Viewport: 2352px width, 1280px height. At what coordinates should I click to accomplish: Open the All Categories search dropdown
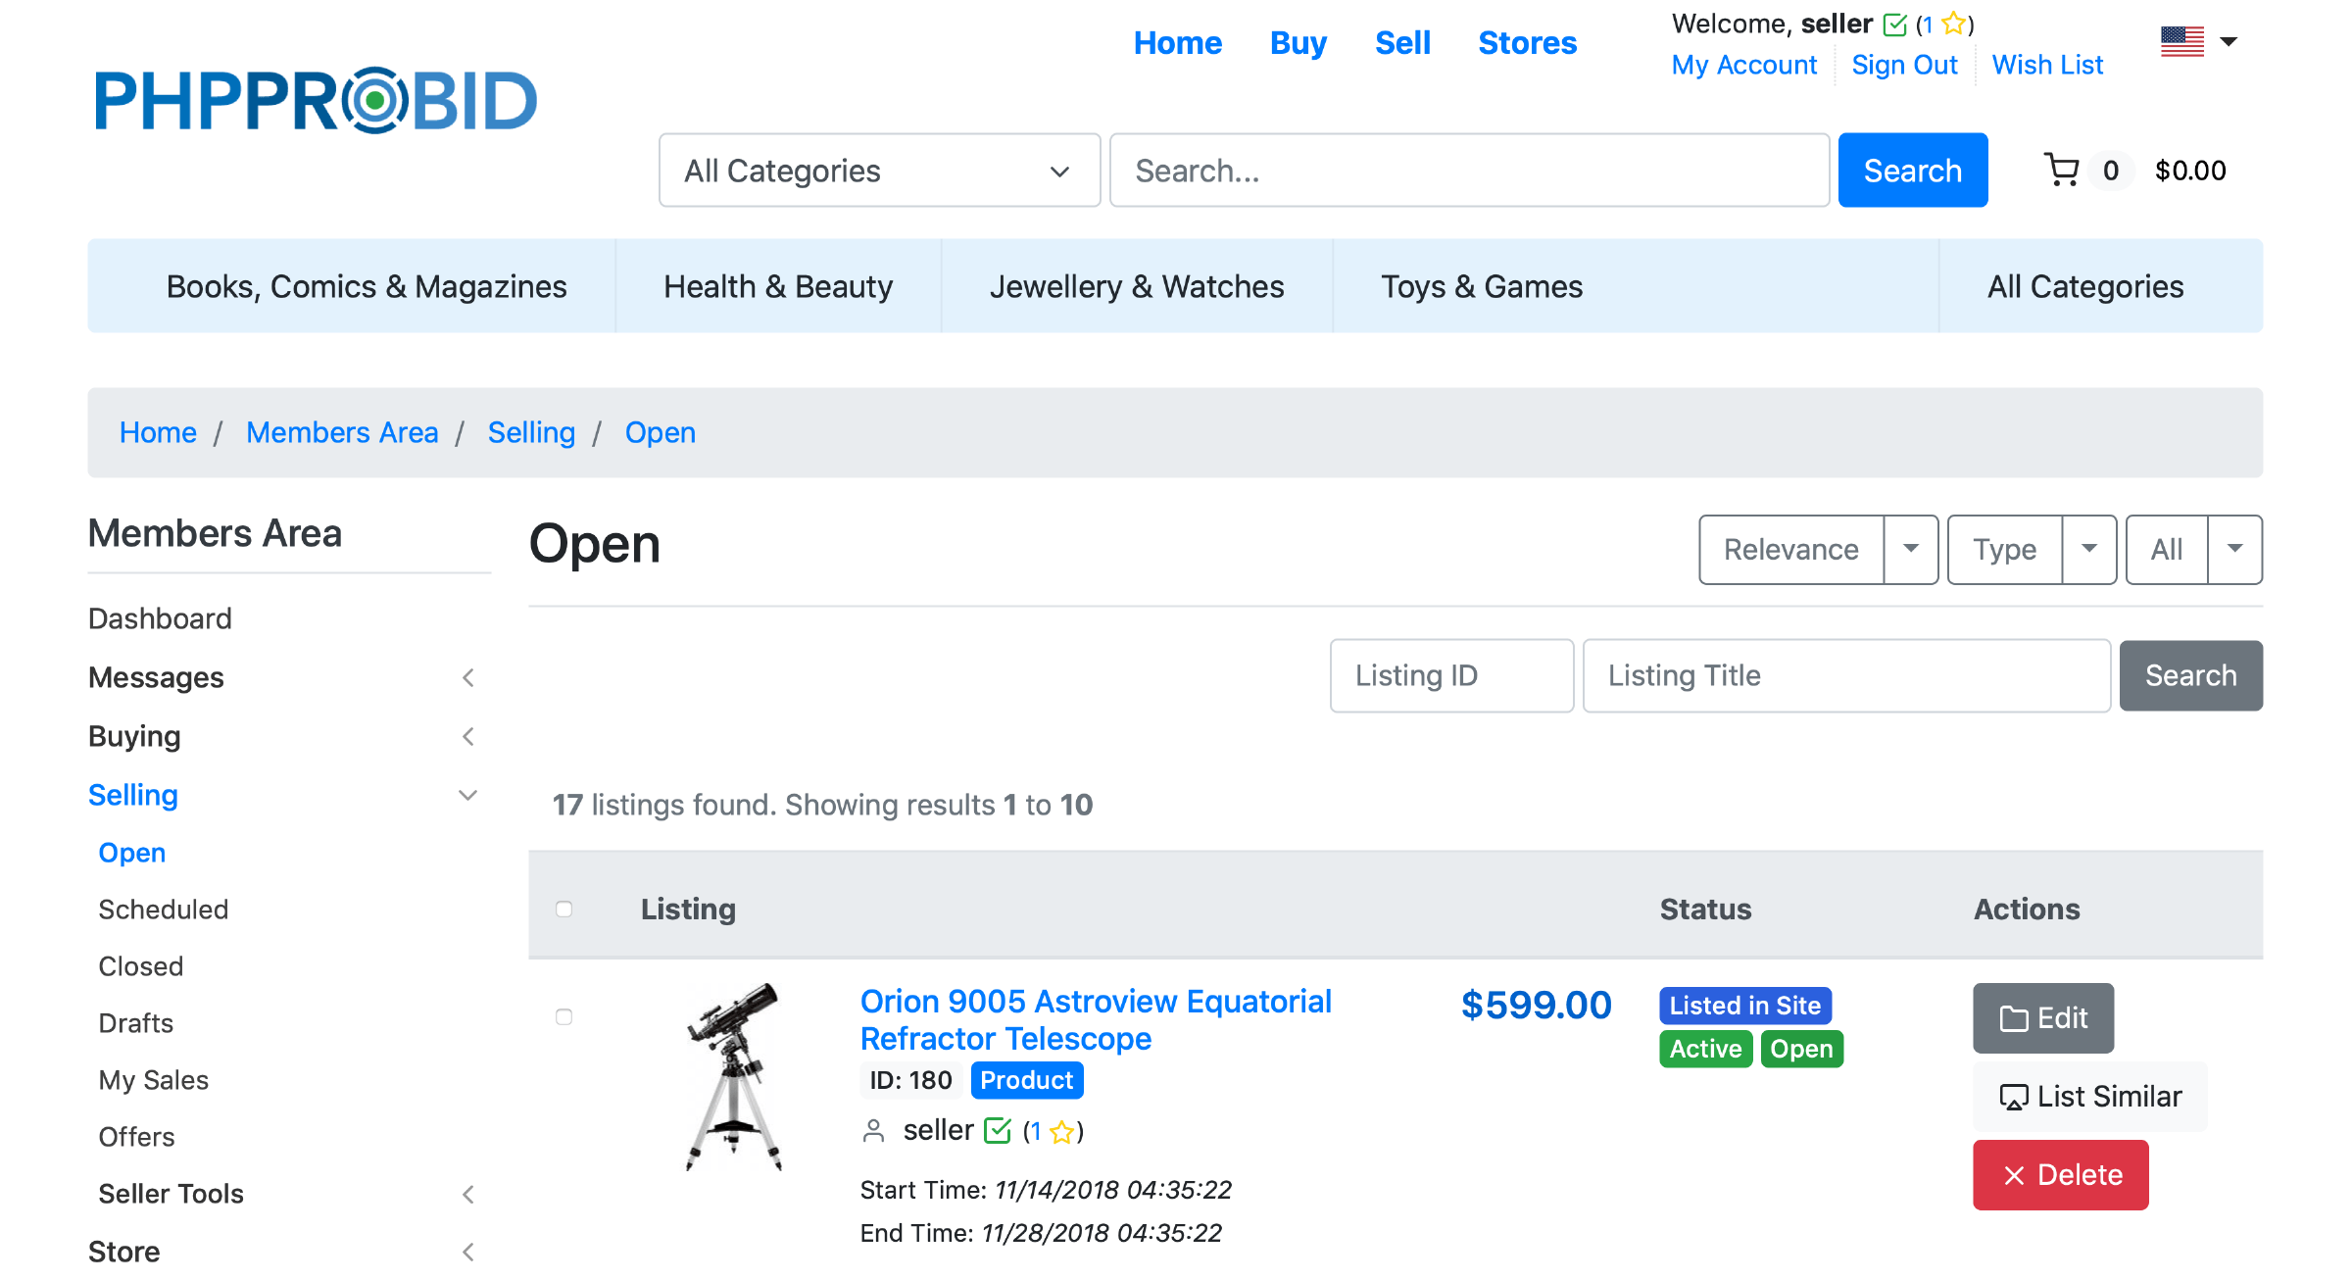point(879,171)
